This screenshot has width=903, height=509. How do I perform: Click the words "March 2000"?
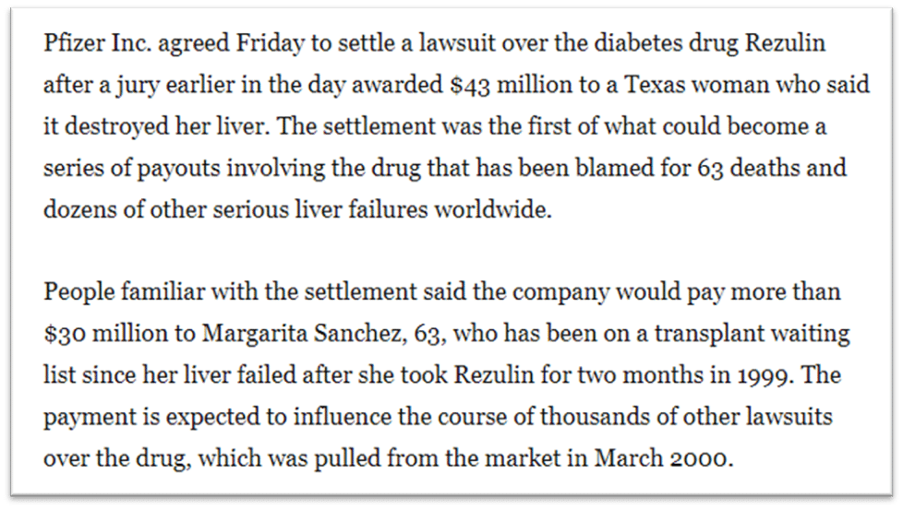pos(660,457)
